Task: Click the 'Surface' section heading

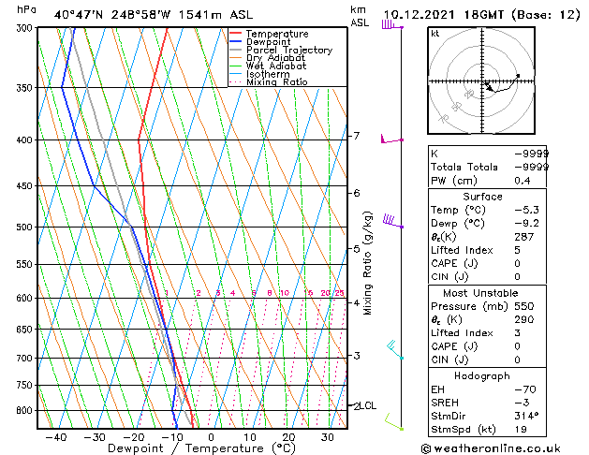Action: tap(482, 197)
